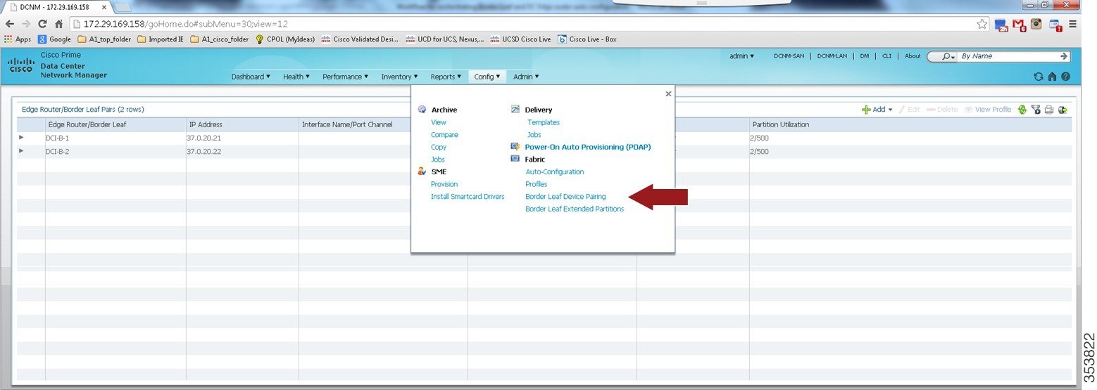
Task: Open the search type magnifier dropdown
Action: pyautogui.click(x=949, y=56)
